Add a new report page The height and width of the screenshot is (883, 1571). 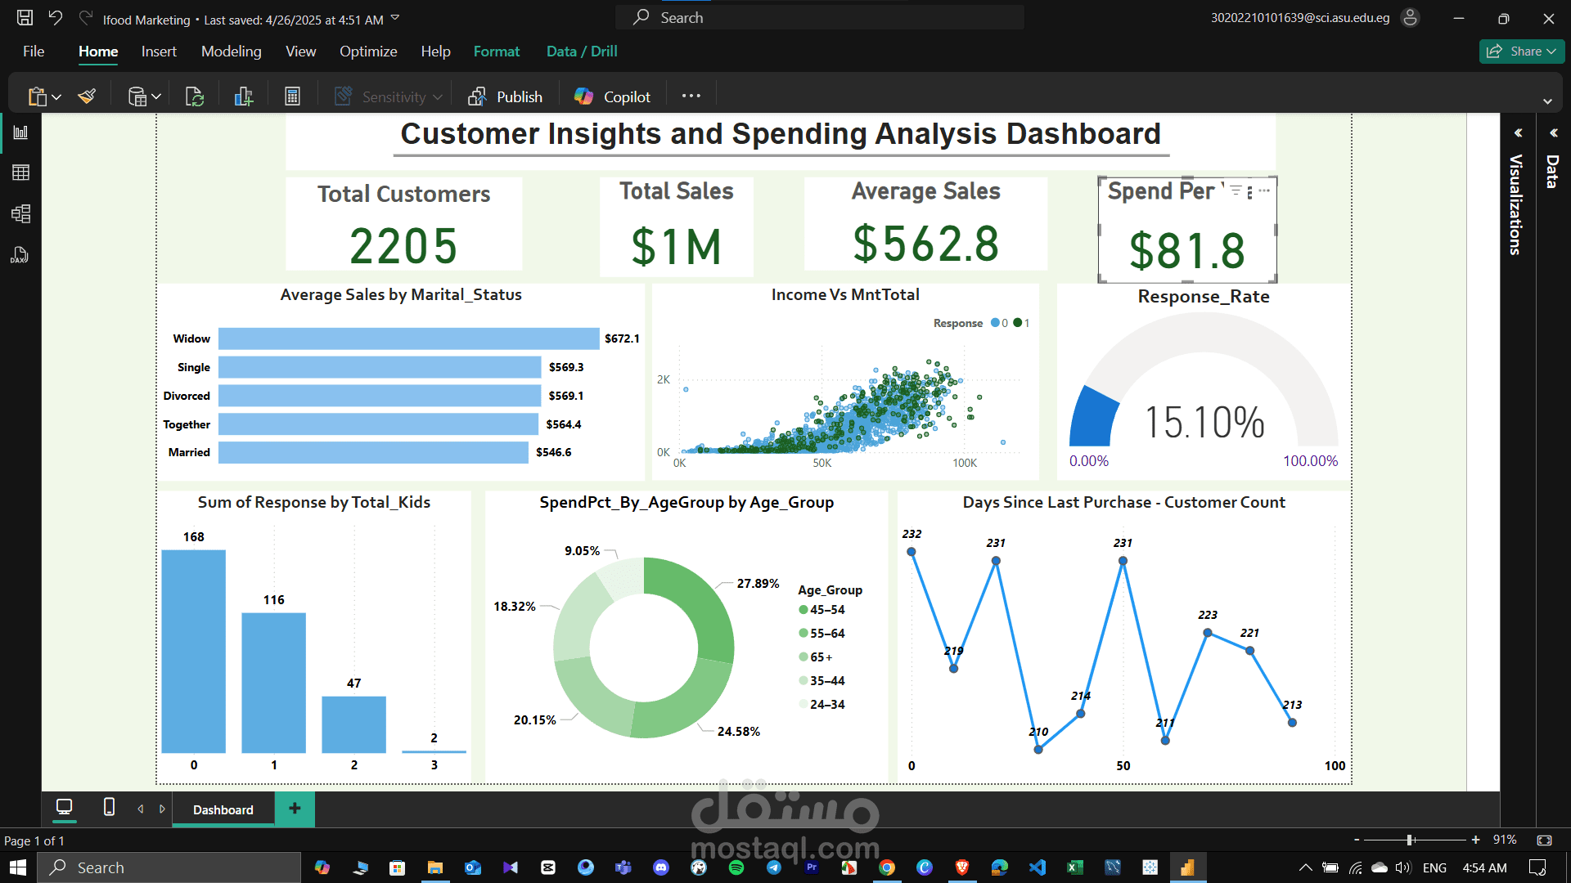[295, 809]
